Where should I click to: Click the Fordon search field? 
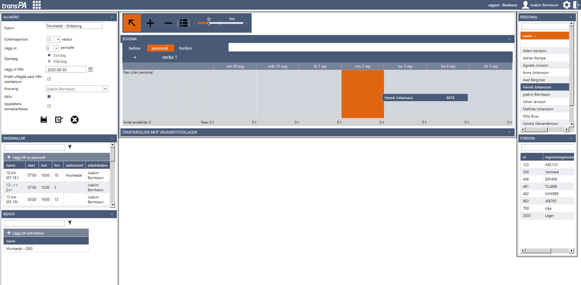pos(547,147)
